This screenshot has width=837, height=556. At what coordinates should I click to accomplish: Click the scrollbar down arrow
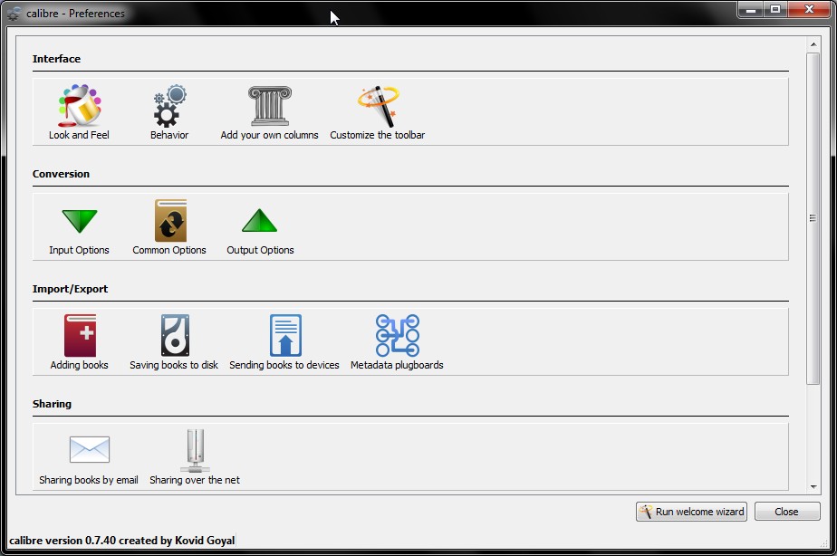(x=813, y=486)
